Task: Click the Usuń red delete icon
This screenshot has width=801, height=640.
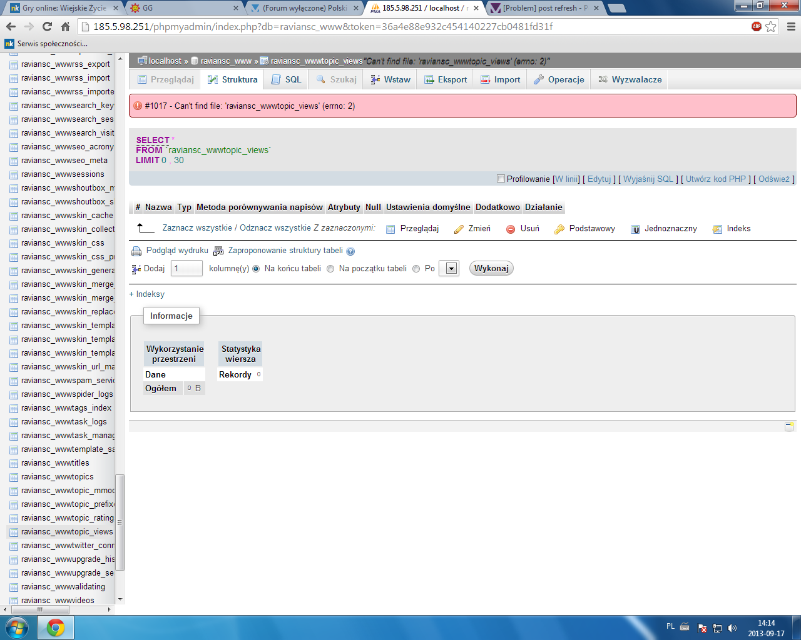Action: tap(511, 229)
